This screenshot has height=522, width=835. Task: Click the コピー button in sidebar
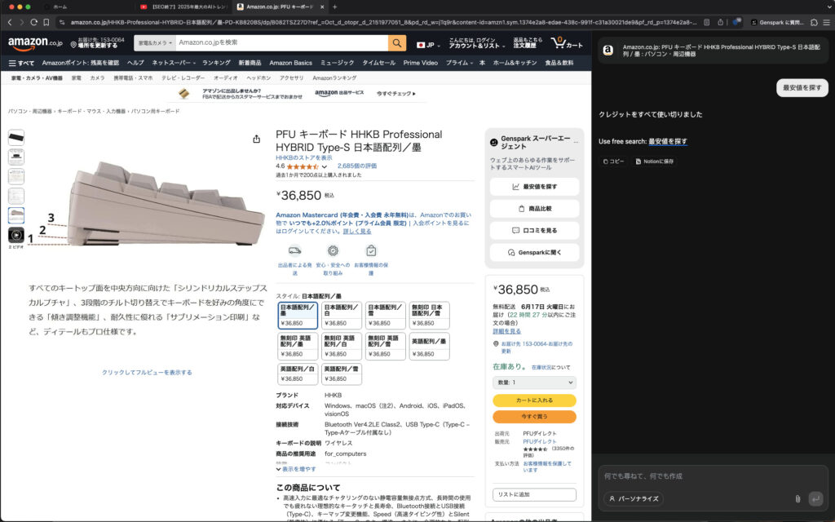[x=613, y=161]
